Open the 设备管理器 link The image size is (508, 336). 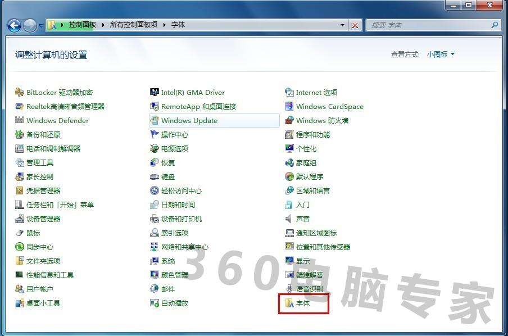point(43,219)
